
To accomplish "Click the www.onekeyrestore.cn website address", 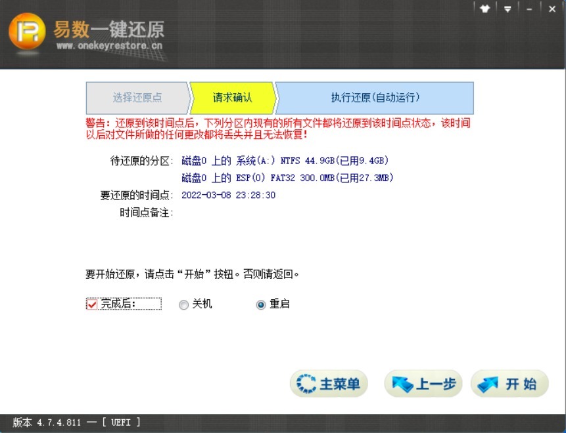I will tap(109, 47).
